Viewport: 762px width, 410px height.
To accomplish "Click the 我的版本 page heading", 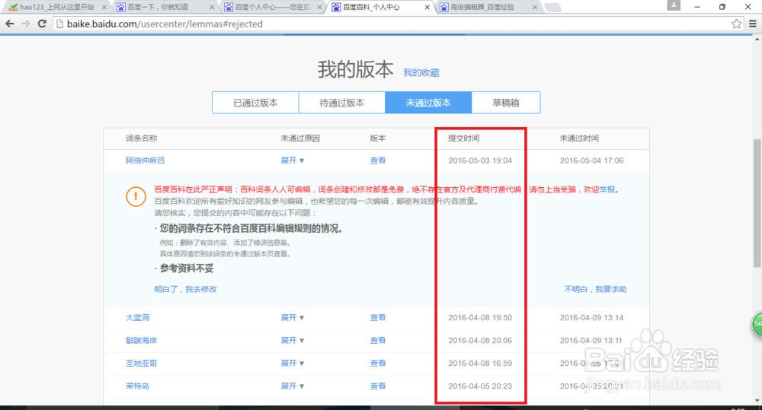I will [355, 70].
